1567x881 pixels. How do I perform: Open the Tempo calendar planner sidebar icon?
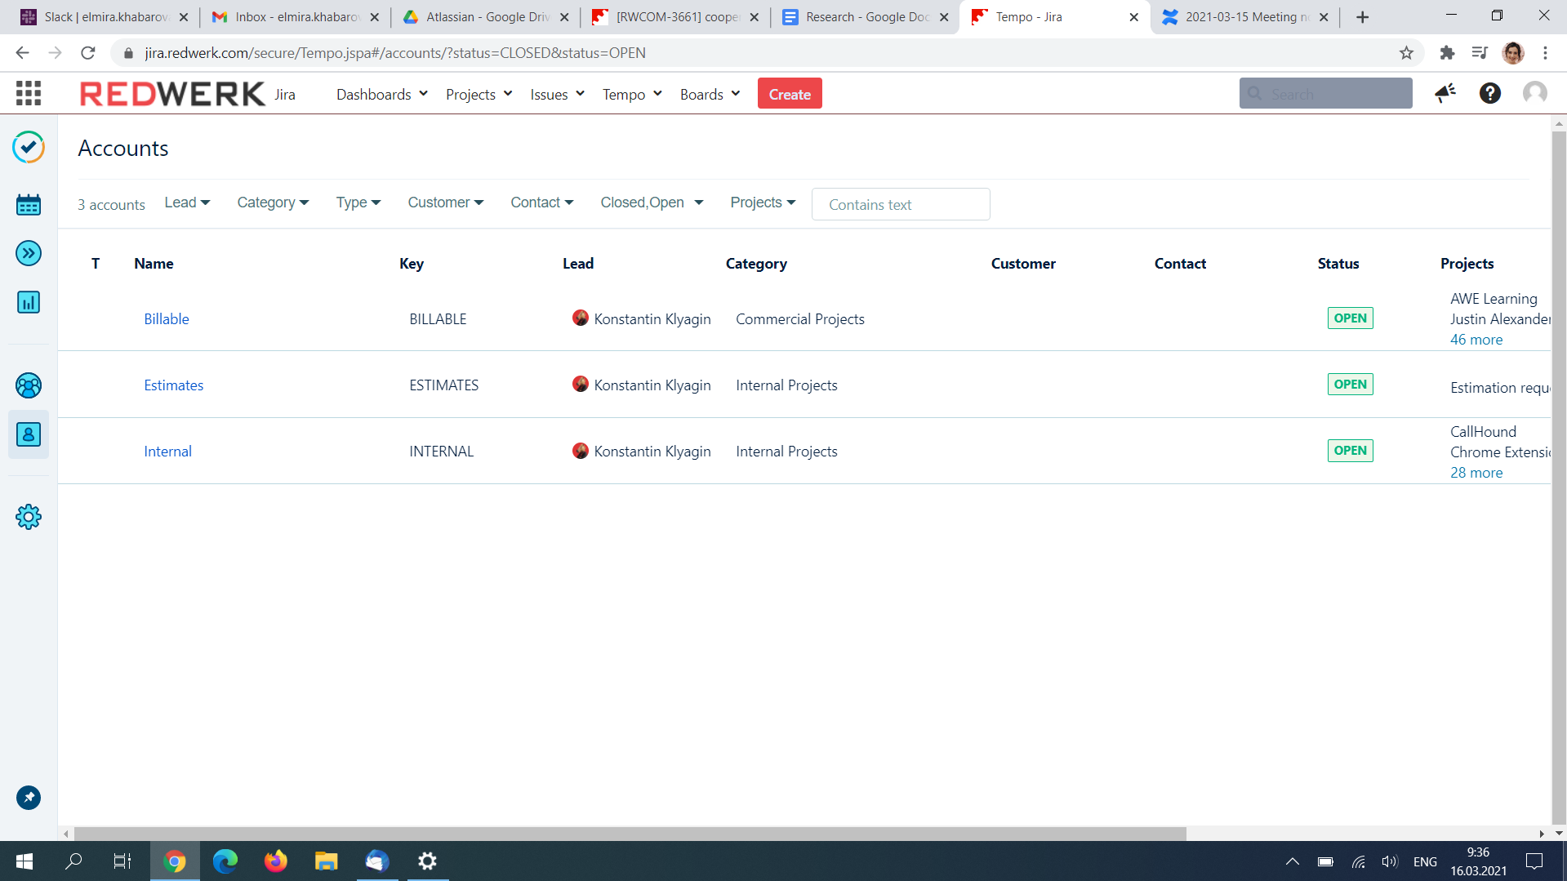29,204
